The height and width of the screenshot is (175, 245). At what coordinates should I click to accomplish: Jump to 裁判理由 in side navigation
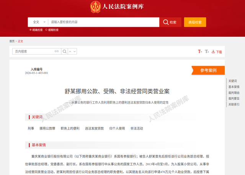pos(234,93)
